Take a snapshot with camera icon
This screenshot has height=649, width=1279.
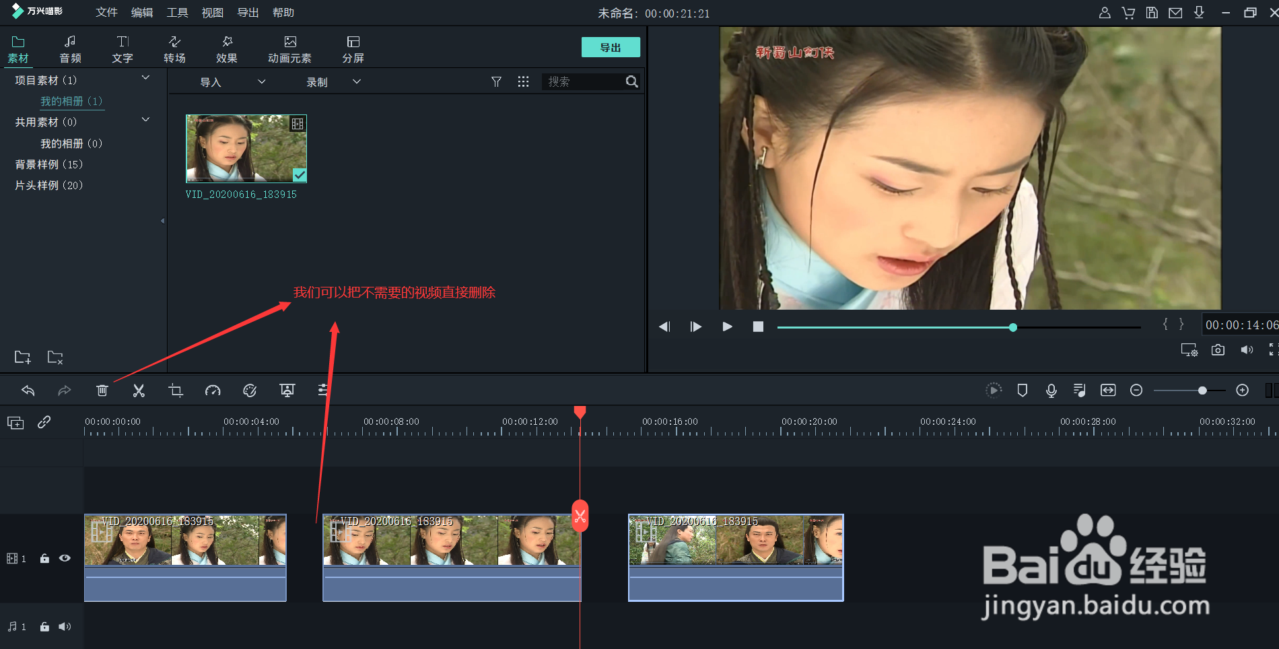click(1218, 350)
